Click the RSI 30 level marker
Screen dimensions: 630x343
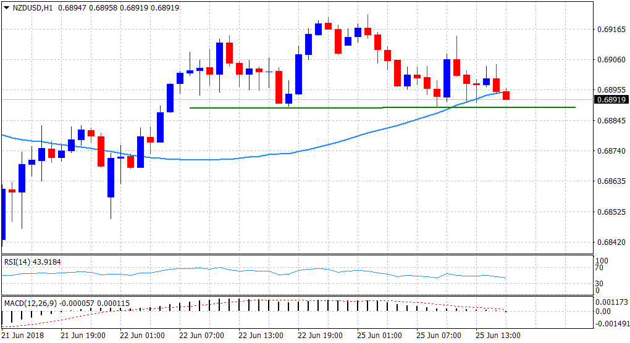(x=598, y=284)
